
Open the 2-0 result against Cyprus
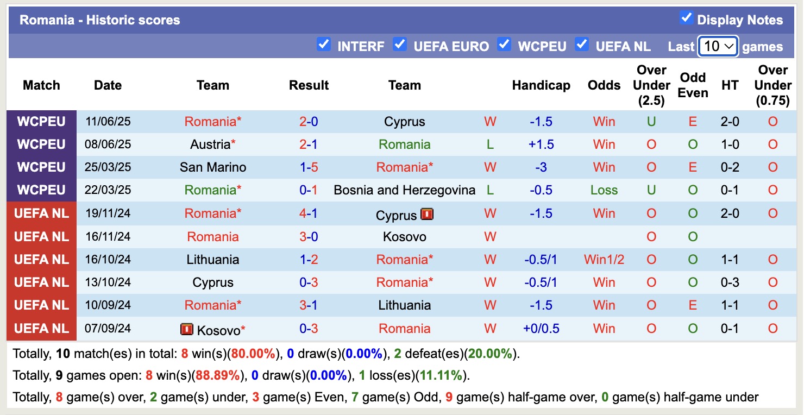[309, 122]
